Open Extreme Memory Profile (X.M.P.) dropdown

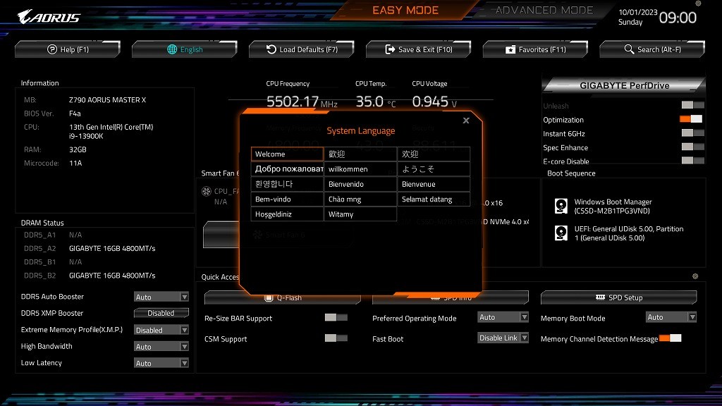161,330
